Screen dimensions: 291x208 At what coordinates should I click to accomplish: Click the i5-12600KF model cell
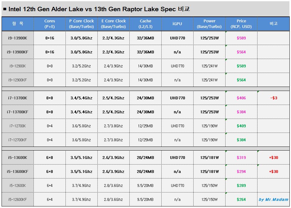[x=18, y=199]
